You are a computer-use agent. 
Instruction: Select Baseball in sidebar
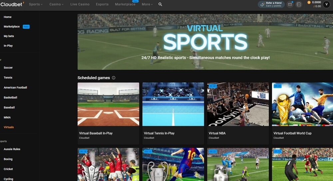(x=9, y=107)
